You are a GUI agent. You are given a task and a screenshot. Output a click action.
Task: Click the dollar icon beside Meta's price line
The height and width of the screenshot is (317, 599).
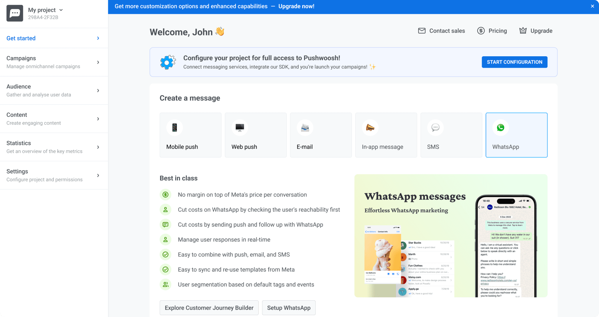click(x=165, y=195)
